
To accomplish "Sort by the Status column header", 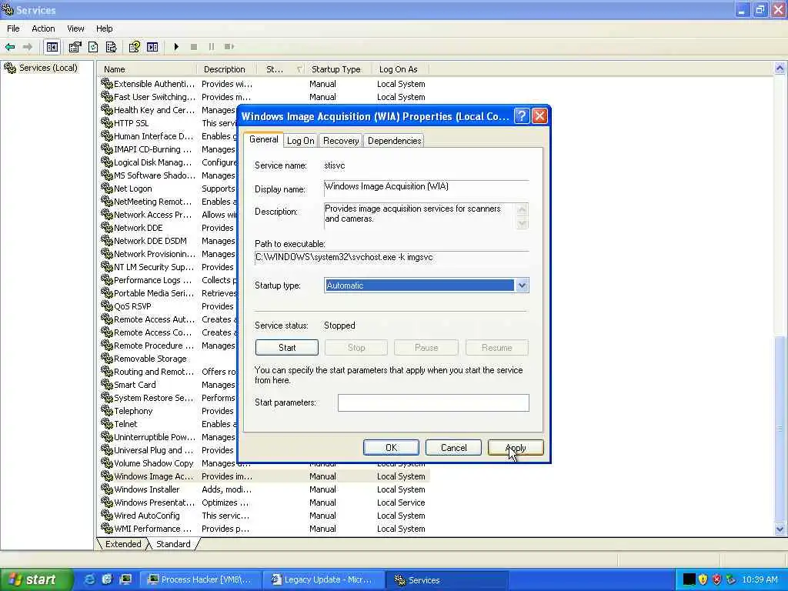I will coord(282,68).
